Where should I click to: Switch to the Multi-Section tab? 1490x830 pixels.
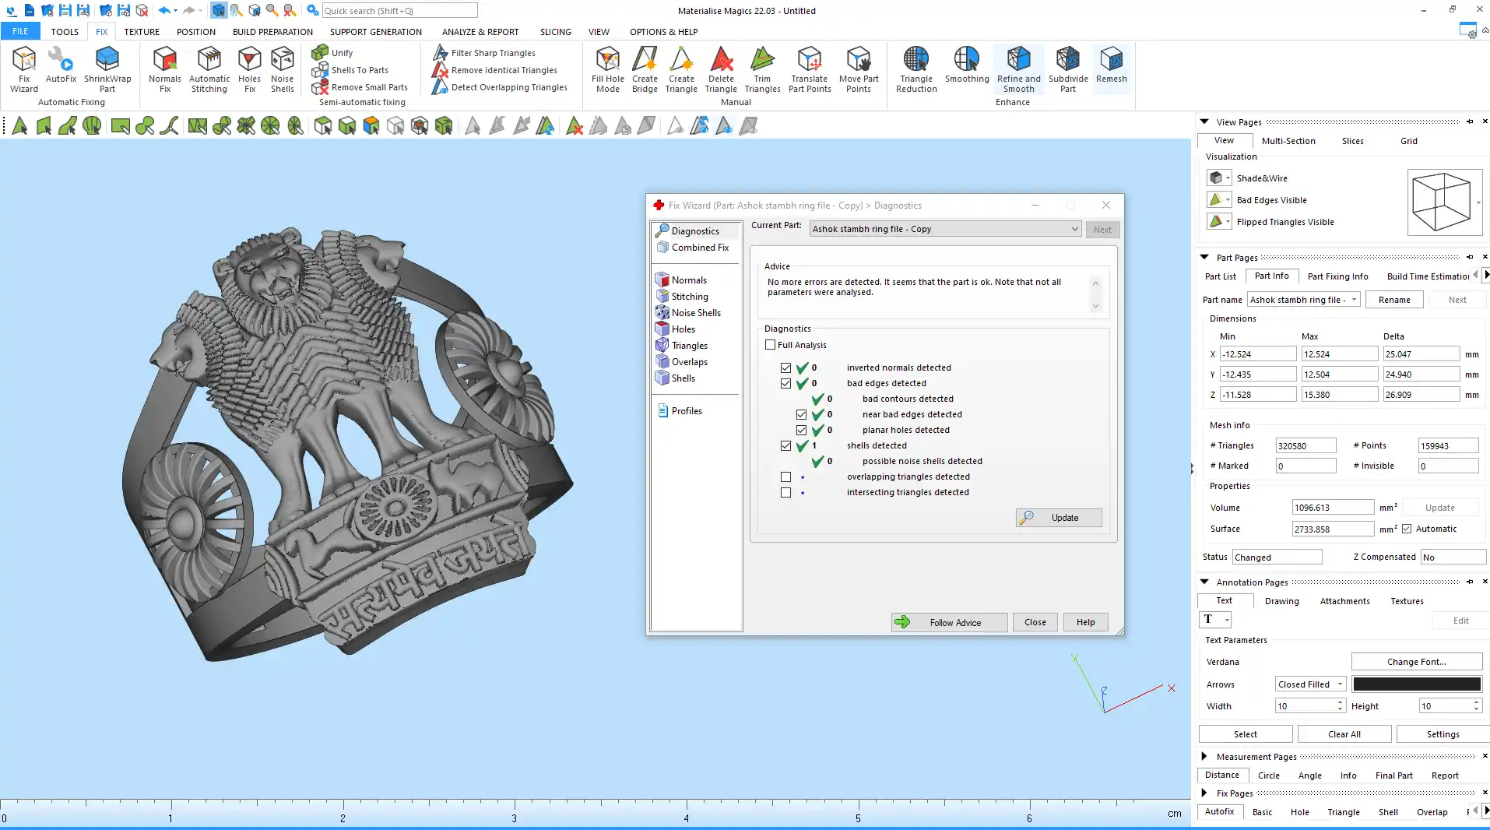[1288, 141]
